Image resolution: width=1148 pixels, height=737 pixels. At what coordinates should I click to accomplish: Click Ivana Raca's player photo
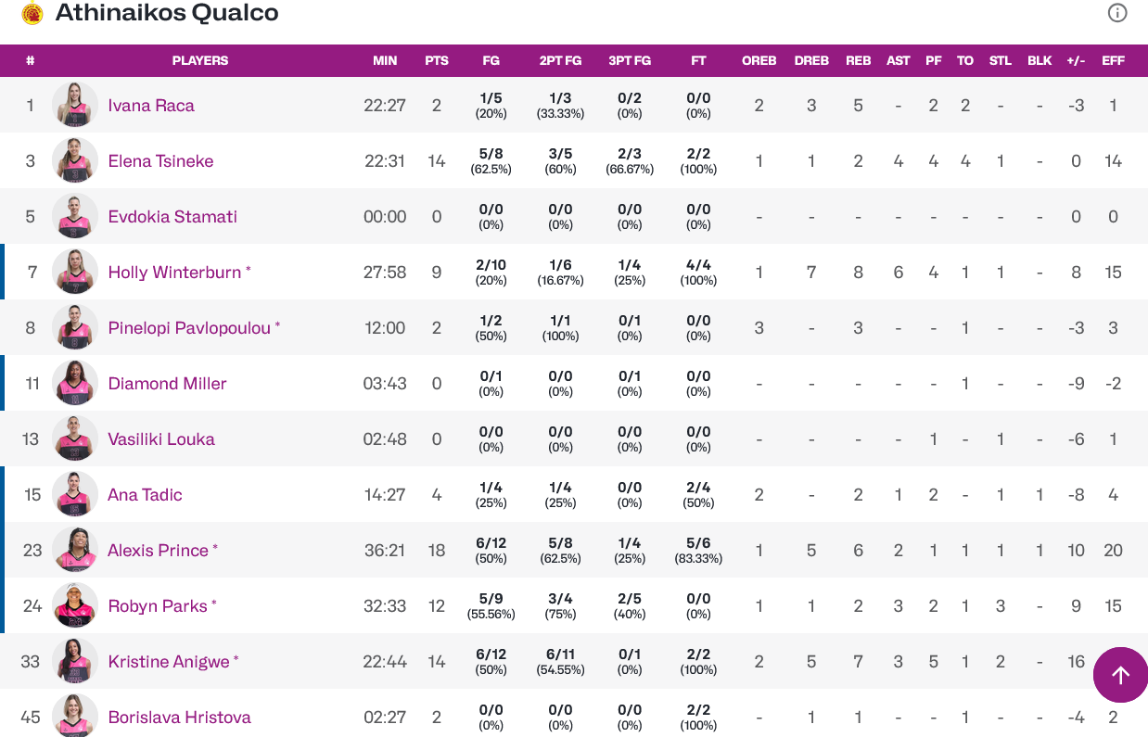pos(75,105)
